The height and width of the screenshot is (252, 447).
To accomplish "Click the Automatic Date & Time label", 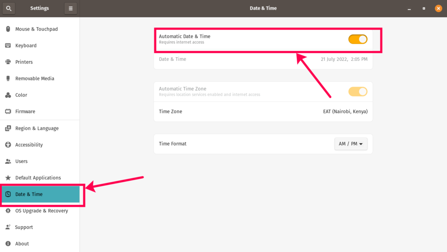I will pyautogui.click(x=185, y=36).
